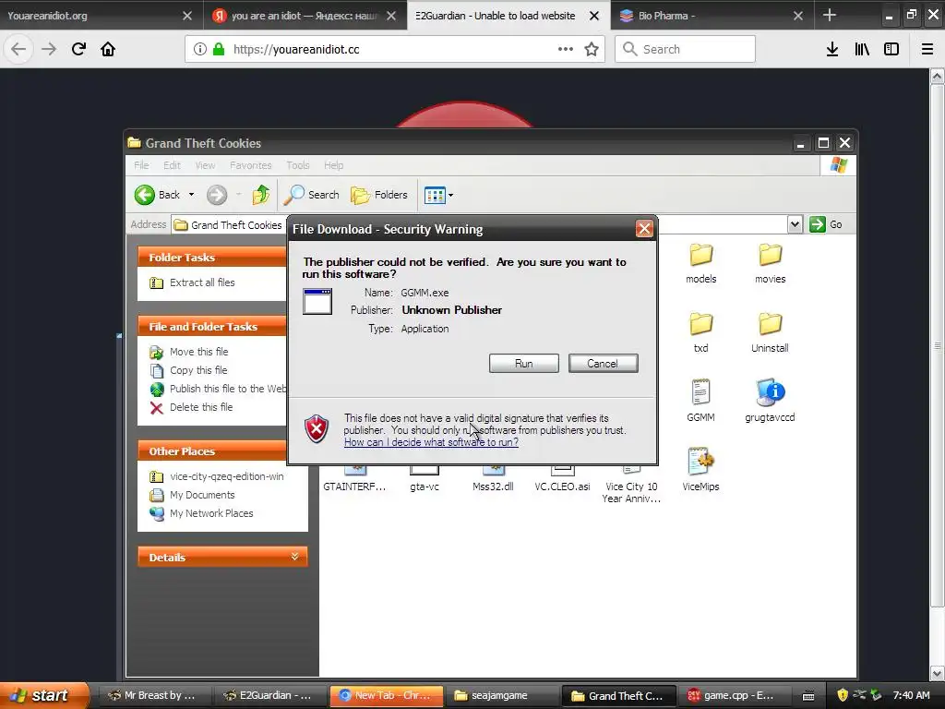Click the Up one level folder icon
Screen dimensions: 945x709
pyautogui.click(x=261, y=195)
